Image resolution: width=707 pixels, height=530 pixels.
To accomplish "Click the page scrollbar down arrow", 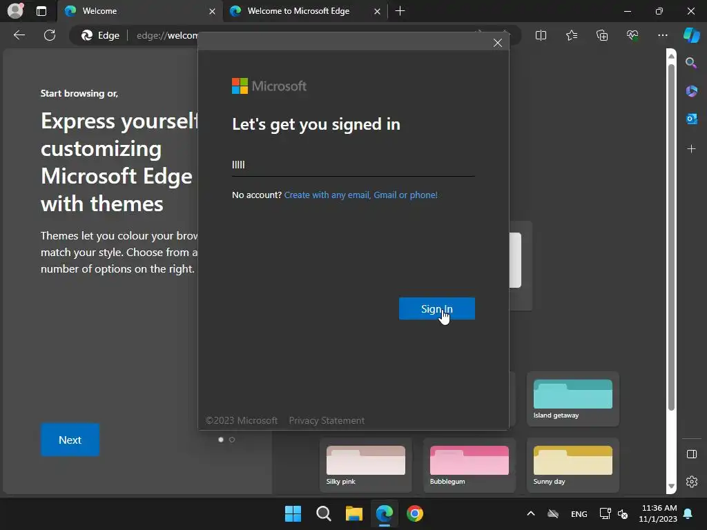I will (x=671, y=487).
